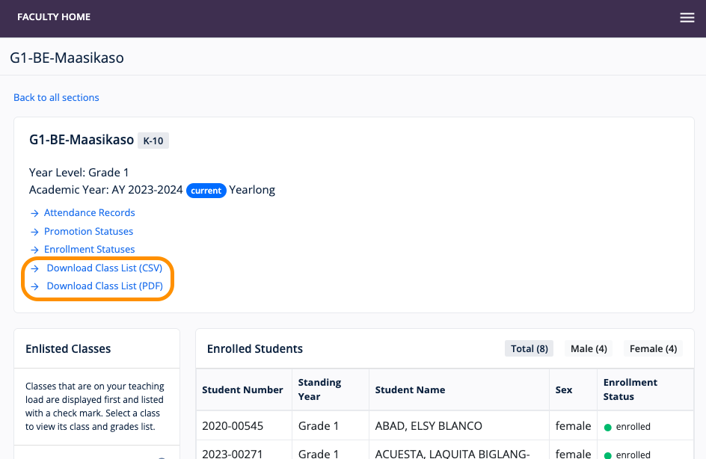Click the K-10 badge beside section name
Viewport: 706px width, 459px height.
click(153, 141)
